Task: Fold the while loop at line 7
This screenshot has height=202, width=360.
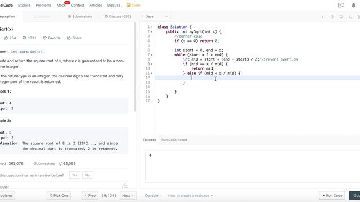Action: (x=152, y=55)
